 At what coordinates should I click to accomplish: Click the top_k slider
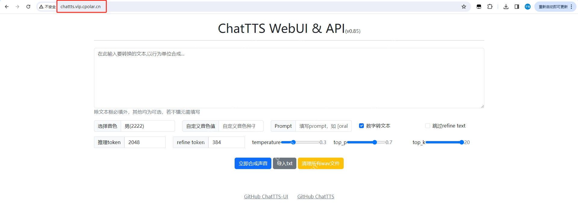445,142
